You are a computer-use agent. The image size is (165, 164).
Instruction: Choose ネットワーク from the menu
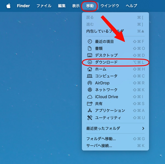tap(115, 90)
